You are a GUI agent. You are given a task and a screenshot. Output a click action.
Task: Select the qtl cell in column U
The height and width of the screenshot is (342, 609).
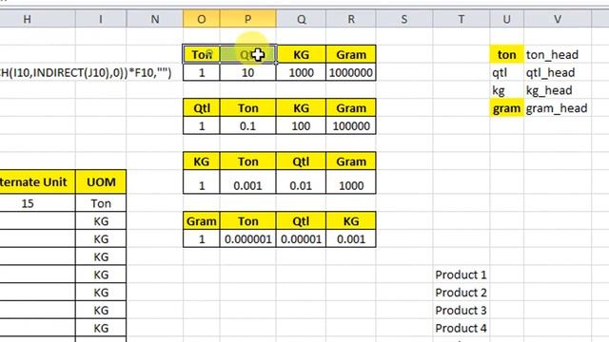(506, 72)
